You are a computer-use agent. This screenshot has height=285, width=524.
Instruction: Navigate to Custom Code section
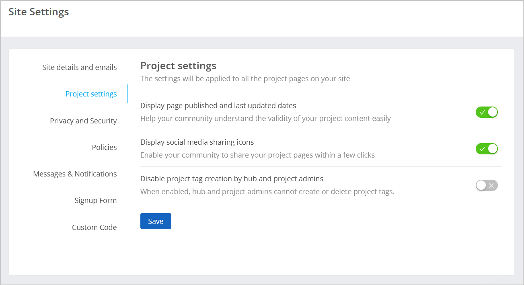click(x=95, y=227)
